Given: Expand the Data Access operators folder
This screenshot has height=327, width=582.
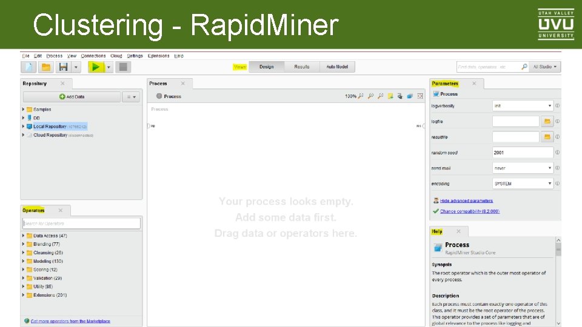Looking at the screenshot, I should click(24, 236).
